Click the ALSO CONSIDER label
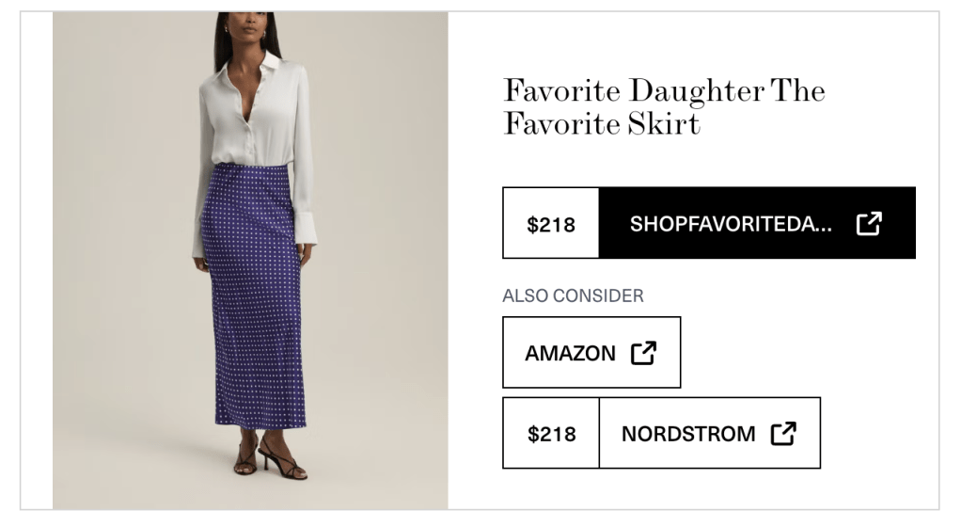The width and height of the screenshot is (961, 527). 573,295
